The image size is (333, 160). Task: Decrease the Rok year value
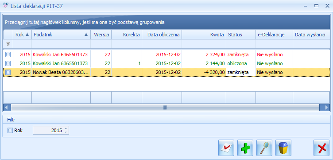66,132
